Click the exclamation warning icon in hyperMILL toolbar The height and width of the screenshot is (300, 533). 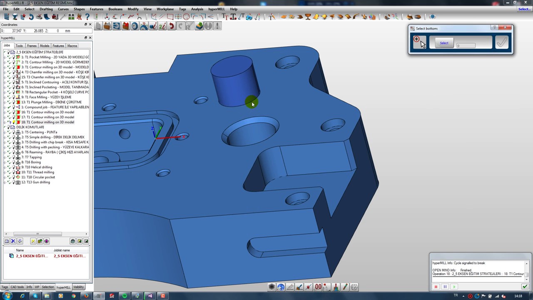[217, 26]
